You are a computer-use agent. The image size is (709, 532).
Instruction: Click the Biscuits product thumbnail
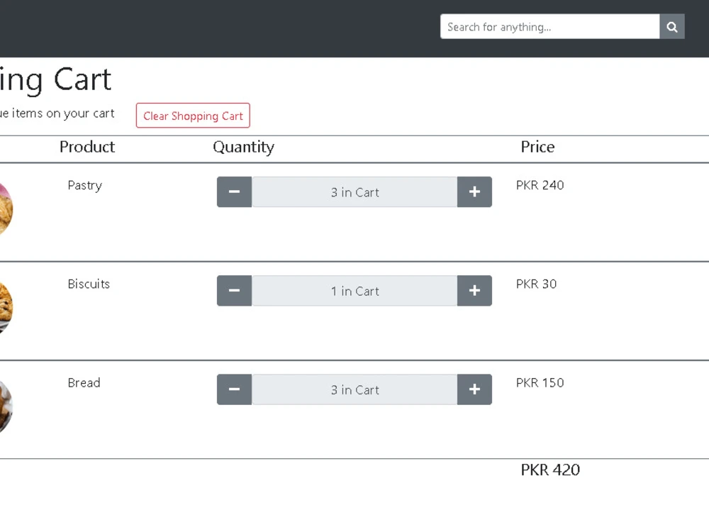pos(6,308)
